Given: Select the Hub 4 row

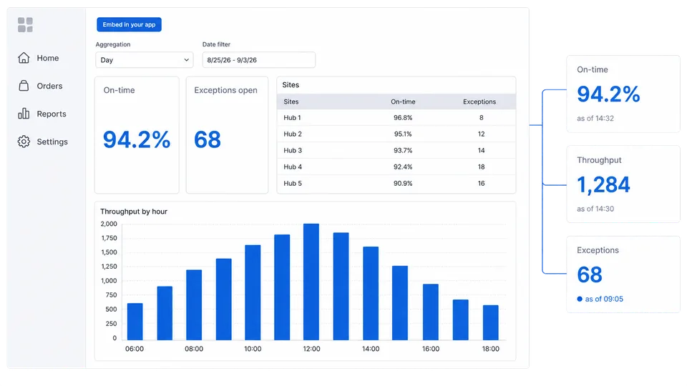Looking at the screenshot, I should (x=396, y=167).
